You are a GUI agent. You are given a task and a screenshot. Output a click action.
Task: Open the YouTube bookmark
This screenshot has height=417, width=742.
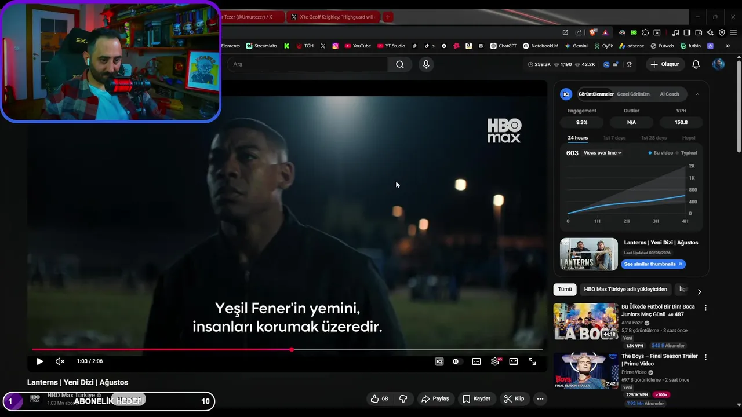tap(358, 46)
